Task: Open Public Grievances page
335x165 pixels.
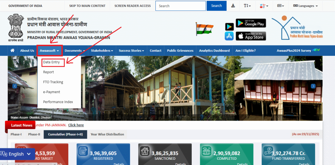Action: (180, 51)
